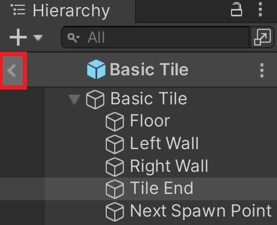Click the Tile End cube icon
The image size is (277, 225).
tap(115, 189)
